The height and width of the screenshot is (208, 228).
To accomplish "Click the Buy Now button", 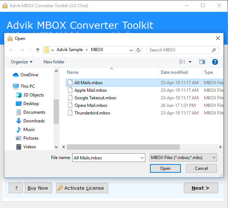I will coord(38,188).
